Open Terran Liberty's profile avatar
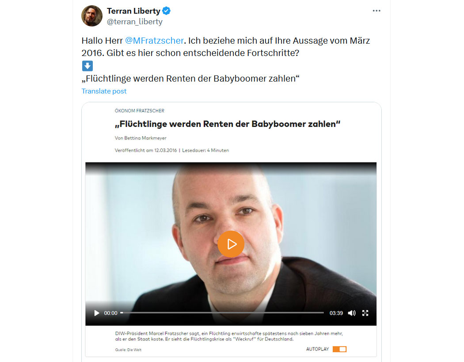The width and height of the screenshot is (464, 362). click(92, 16)
